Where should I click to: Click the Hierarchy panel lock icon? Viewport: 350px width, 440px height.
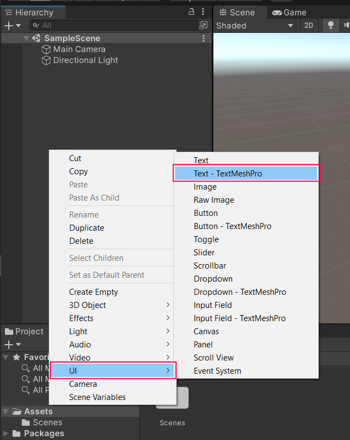coord(191,12)
